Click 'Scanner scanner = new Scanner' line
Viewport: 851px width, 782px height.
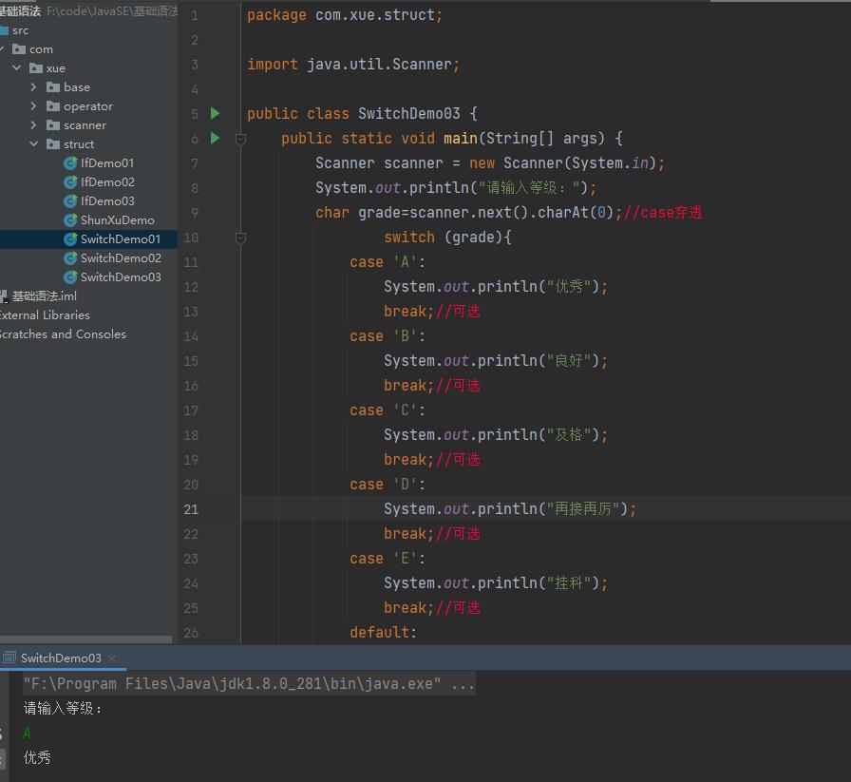click(490, 162)
